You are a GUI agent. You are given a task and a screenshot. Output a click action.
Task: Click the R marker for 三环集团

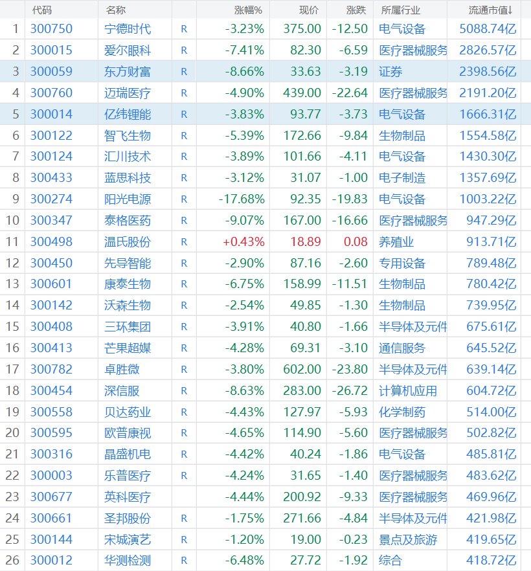click(184, 327)
